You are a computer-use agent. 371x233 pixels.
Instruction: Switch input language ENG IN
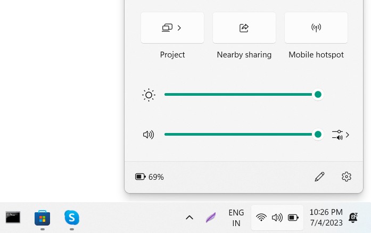tap(236, 218)
